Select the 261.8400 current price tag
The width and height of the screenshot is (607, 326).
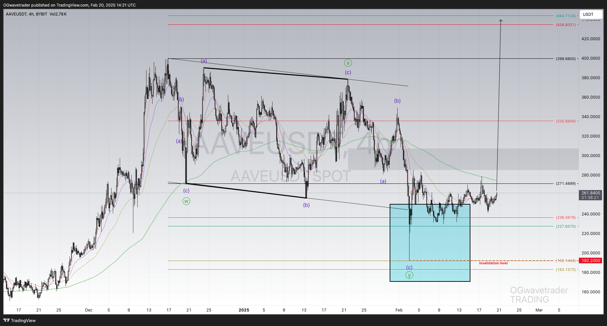(x=591, y=193)
